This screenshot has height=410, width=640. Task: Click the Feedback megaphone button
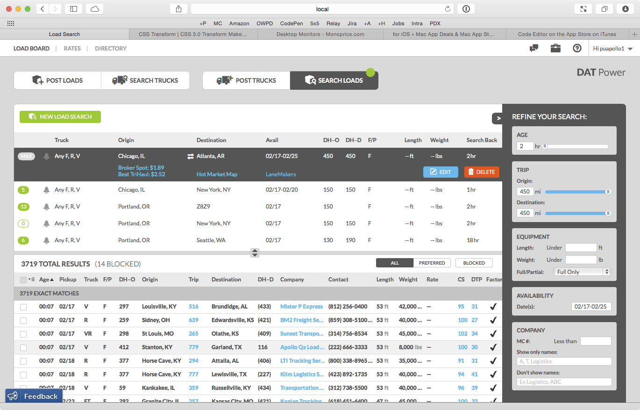tap(34, 396)
